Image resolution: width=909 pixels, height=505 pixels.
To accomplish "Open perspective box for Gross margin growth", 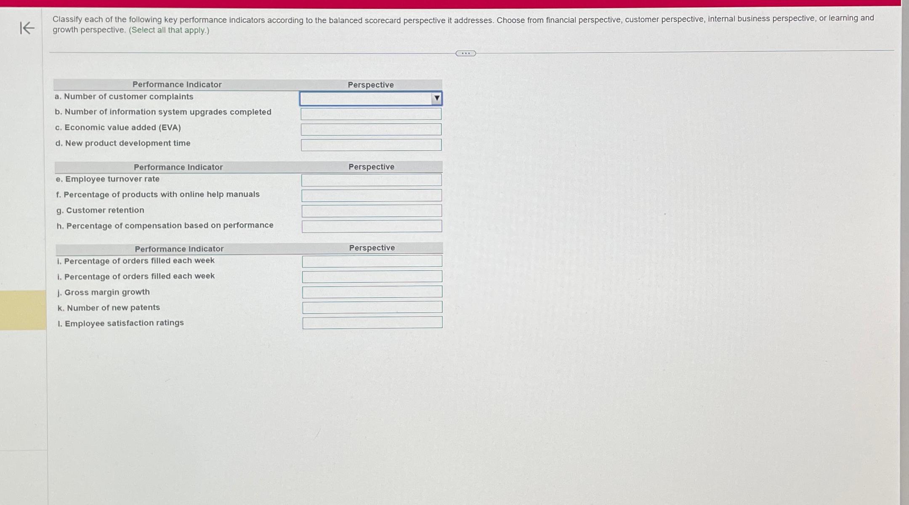I will click(372, 292).
